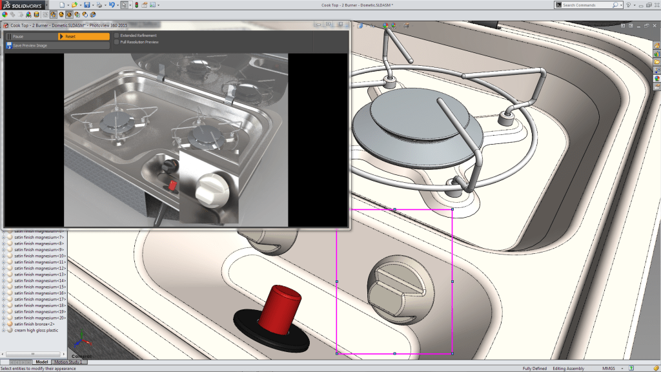Switch to the Motion Study 1 tab
661x372 pixels.
tap(67, 362)
